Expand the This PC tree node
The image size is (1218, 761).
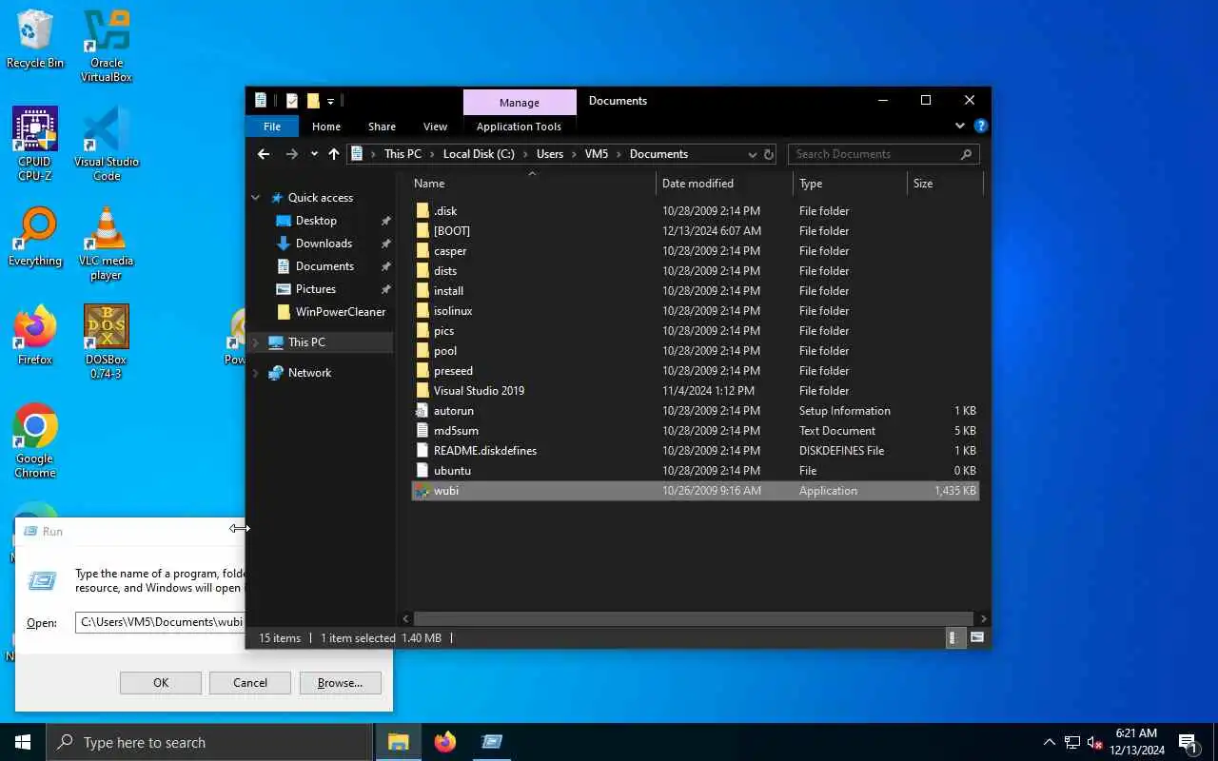tap(256, 342)
